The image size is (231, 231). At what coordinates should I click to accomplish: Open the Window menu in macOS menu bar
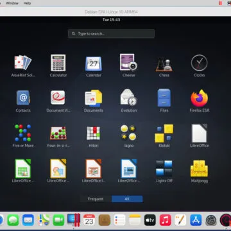[x=12, y=3]
